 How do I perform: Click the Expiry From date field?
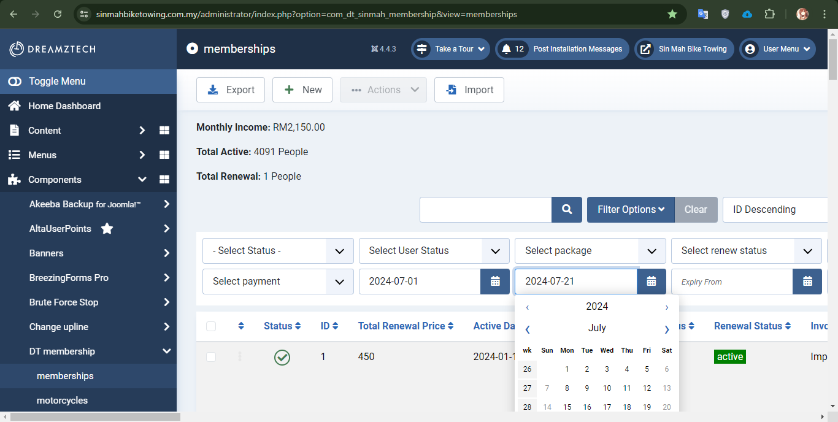point(732,282)
